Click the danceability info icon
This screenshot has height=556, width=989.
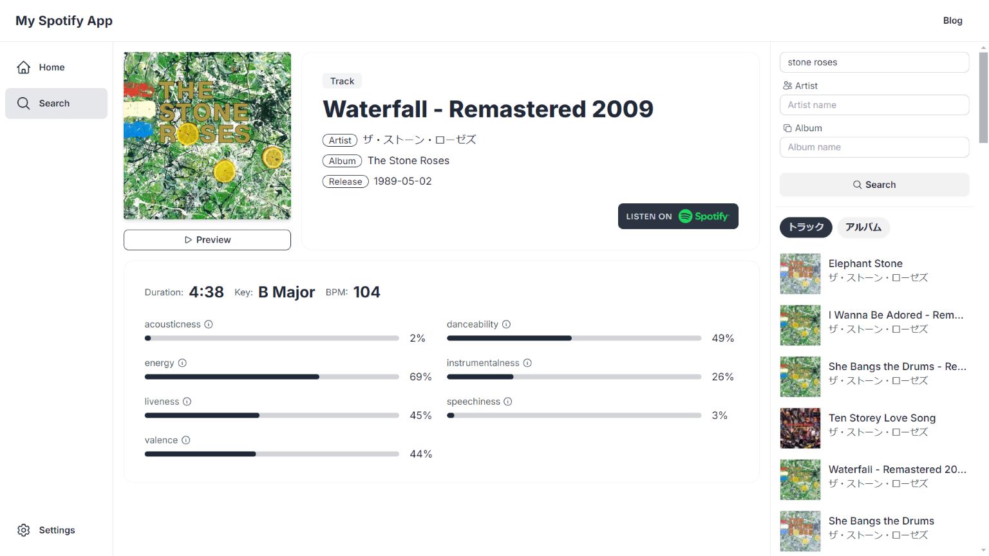coord(506,324)
